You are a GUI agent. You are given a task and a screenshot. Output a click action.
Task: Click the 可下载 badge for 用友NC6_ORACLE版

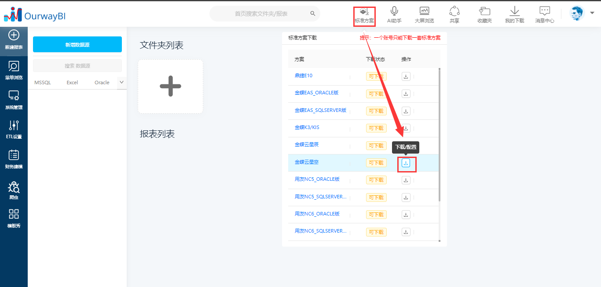point(376,215)
